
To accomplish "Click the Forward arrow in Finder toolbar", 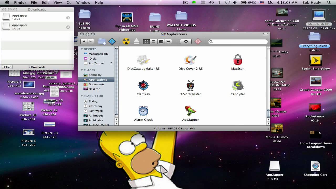I will (91, 41).
